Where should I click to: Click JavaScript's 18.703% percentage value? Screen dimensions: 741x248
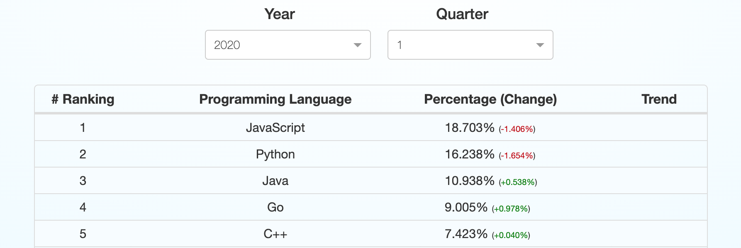coord(469,128)
